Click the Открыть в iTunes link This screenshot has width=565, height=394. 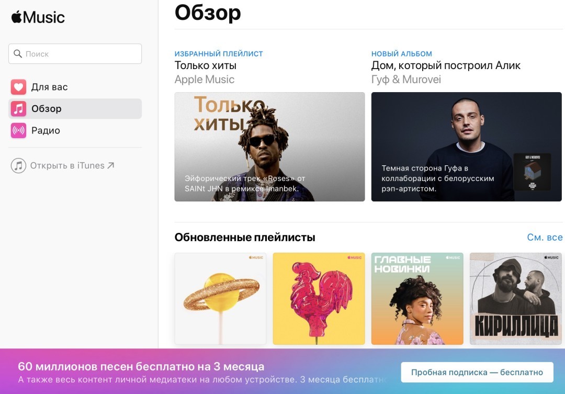(x=67, y=166)
